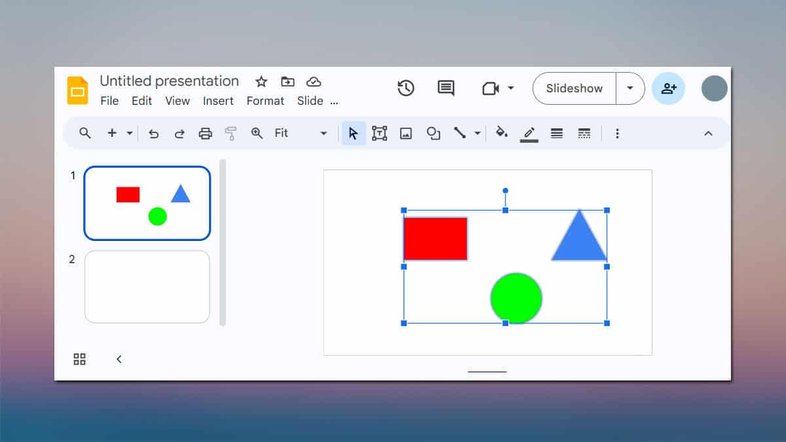Select slide 2 thumbnail

point(147,286)
